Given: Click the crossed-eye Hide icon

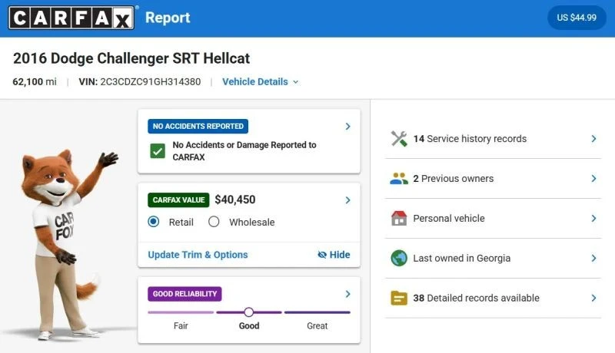Looking at the screenshot, I should [x=322, y=255].
